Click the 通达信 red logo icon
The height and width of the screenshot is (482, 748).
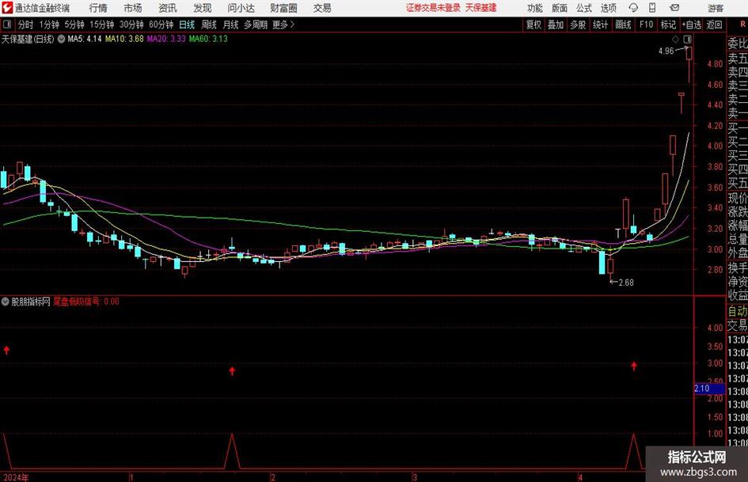[x=6, y=8]
